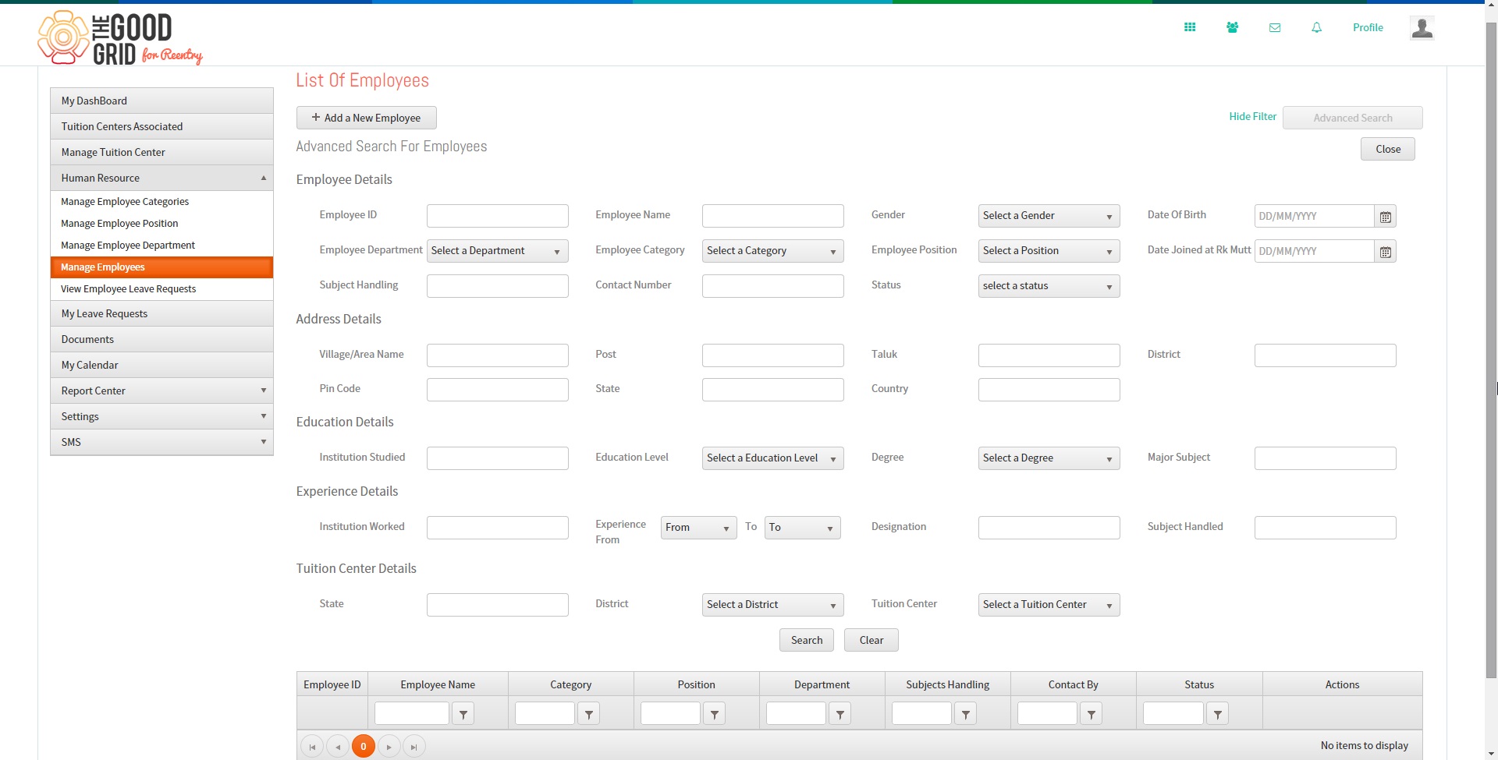
Task: Click the Hide Filter link
Action: click(1252, 116)
